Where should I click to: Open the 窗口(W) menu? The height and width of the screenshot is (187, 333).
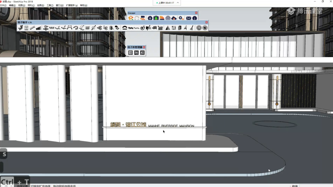click(x=60, y=5)
